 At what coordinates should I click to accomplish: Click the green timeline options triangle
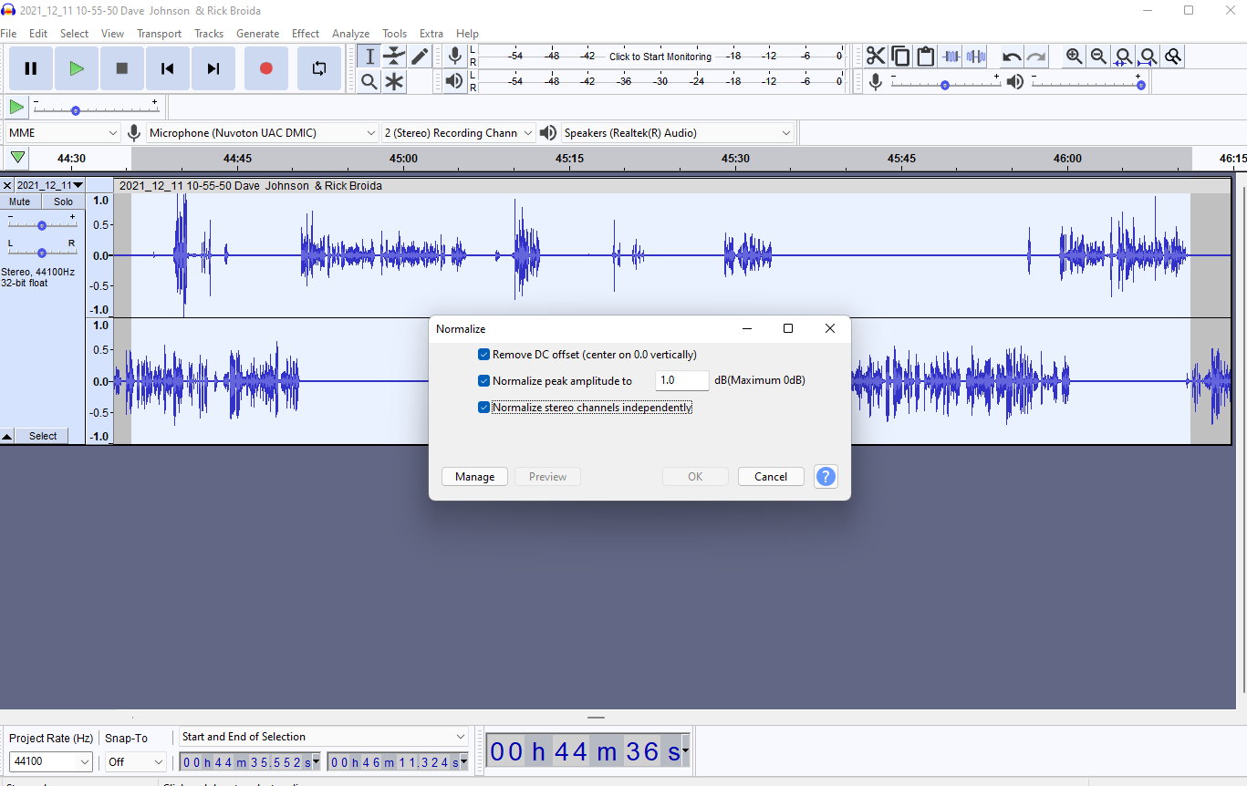point(17,158)
